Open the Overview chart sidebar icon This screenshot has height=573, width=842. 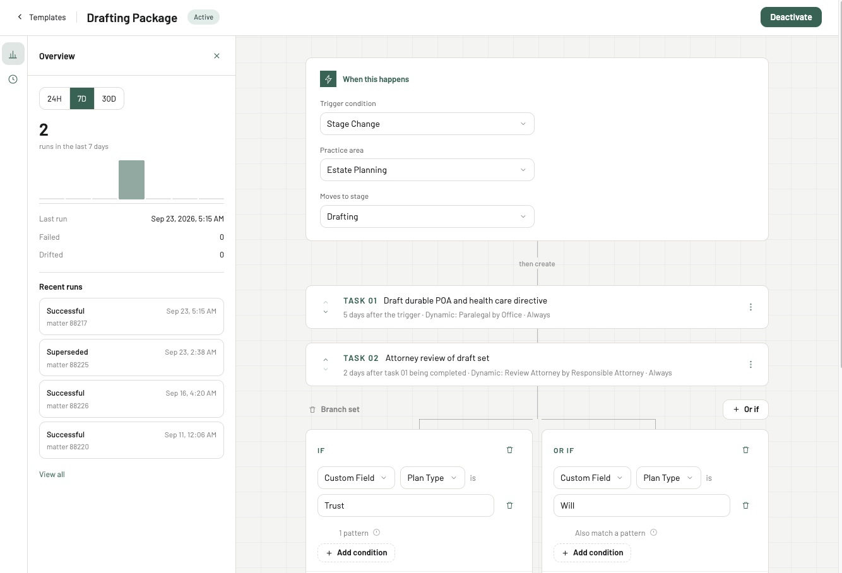(13, 54)
